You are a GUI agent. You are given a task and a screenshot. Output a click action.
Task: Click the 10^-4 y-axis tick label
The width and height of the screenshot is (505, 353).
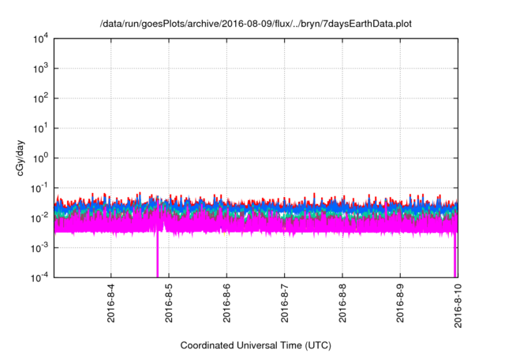tap(39, 277)
